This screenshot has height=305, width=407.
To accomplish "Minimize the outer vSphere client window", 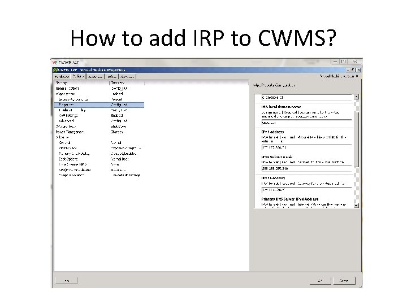I will pos(335,62).
